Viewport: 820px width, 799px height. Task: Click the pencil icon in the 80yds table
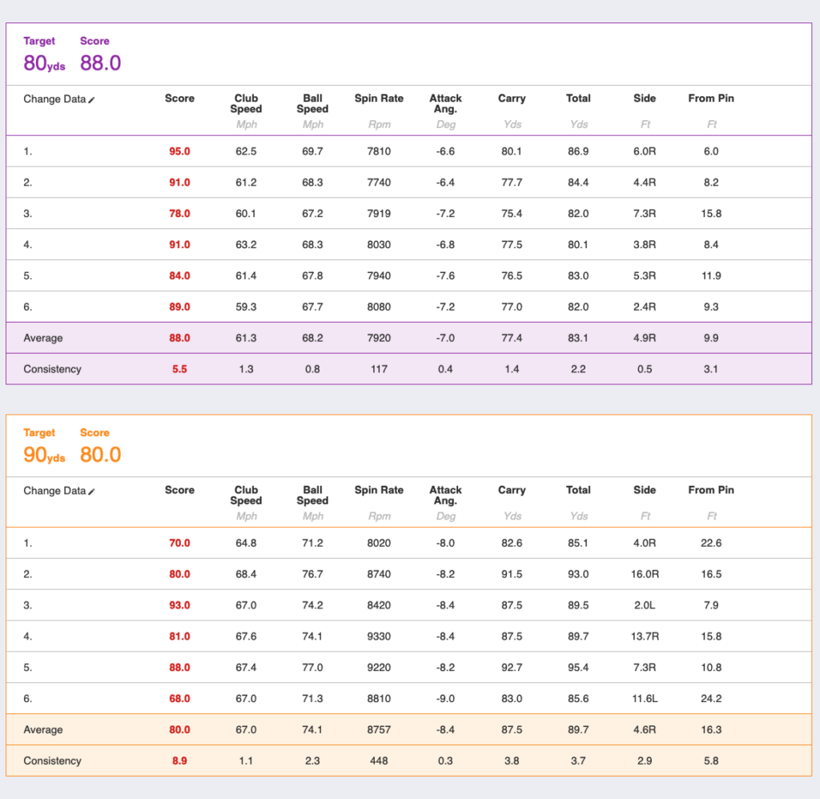click(x=91, y=100)
